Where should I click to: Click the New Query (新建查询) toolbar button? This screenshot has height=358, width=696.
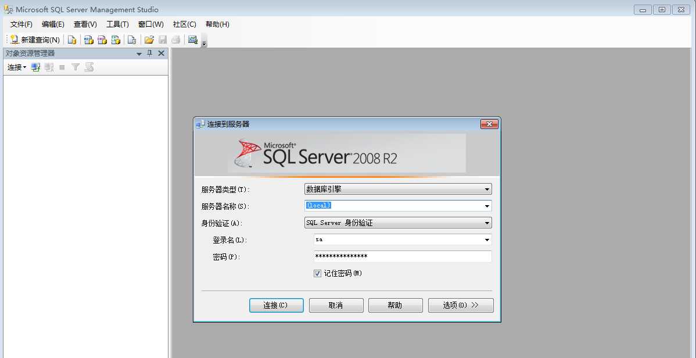tap(35, 40)
